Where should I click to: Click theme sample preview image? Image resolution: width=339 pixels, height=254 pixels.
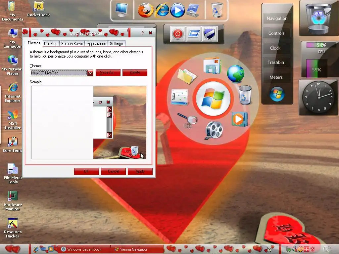pos(89,122)
